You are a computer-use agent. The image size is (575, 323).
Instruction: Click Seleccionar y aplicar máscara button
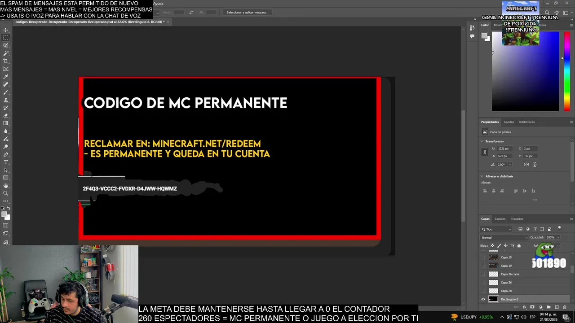coord(247,13)
